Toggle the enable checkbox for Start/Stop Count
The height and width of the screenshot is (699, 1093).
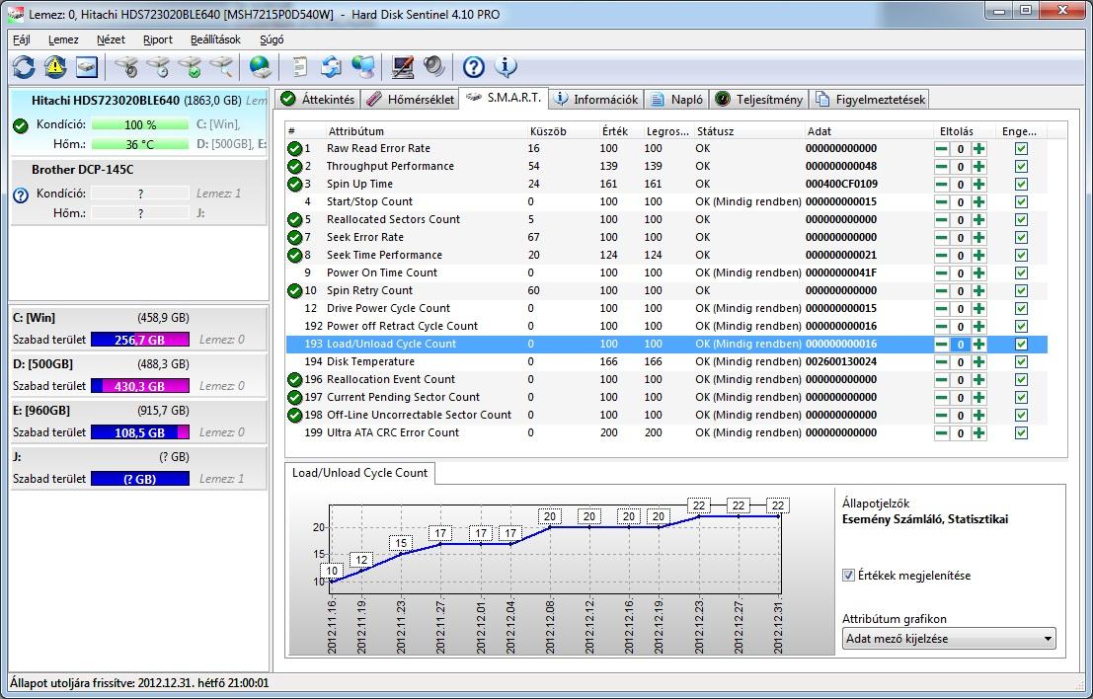(1021, 202)
